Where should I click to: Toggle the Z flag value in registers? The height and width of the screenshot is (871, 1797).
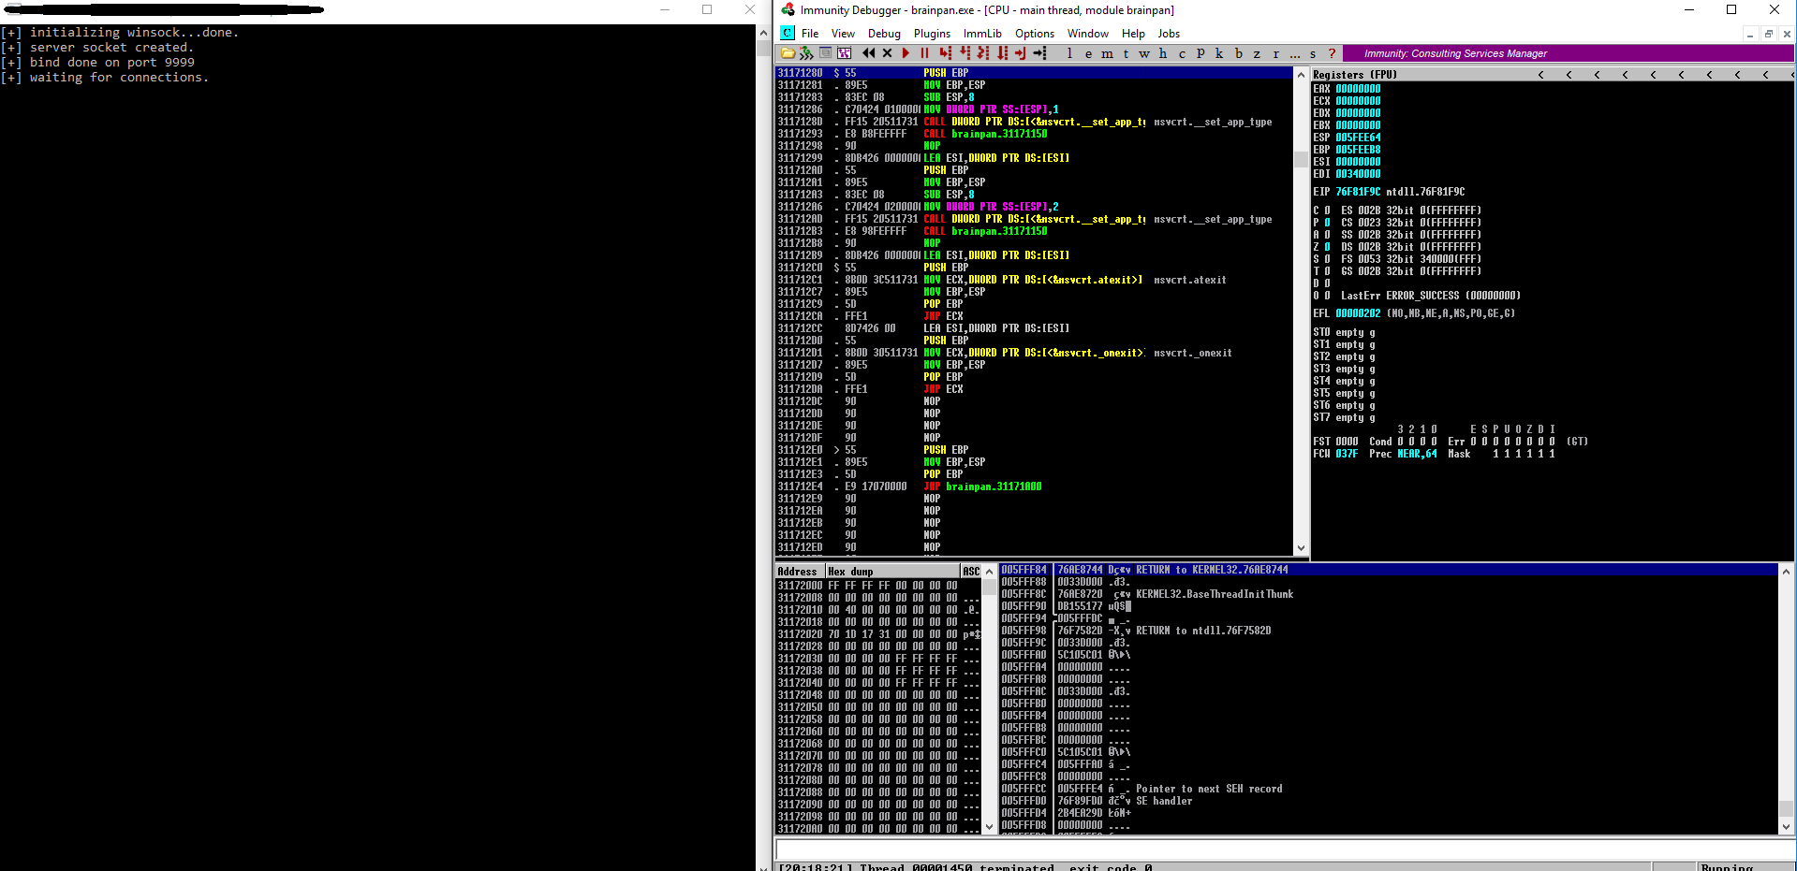(x=1327, y=247)
